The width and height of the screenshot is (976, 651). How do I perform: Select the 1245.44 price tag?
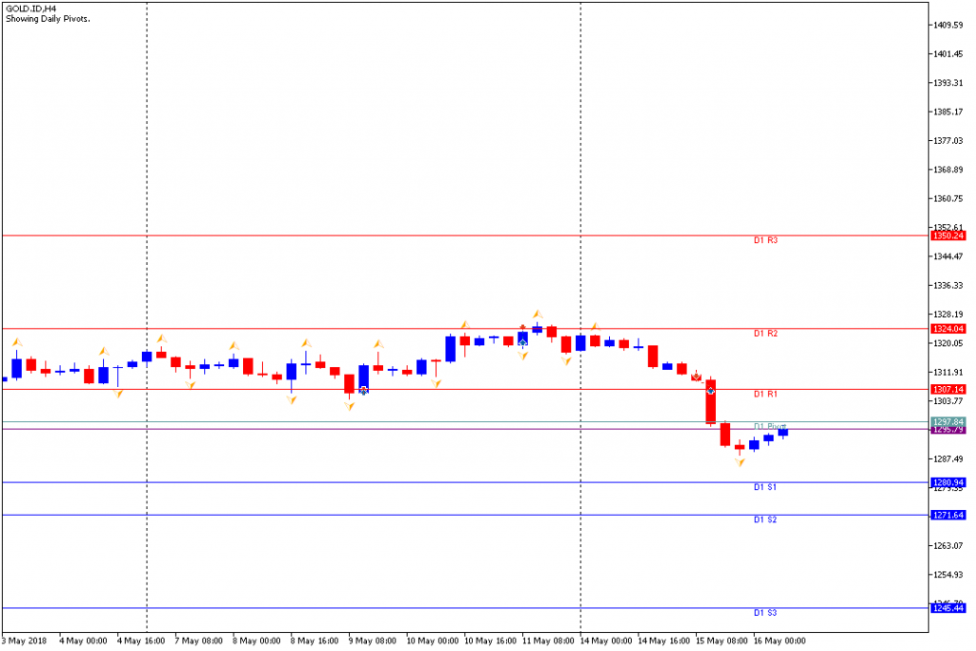(949, 608)
